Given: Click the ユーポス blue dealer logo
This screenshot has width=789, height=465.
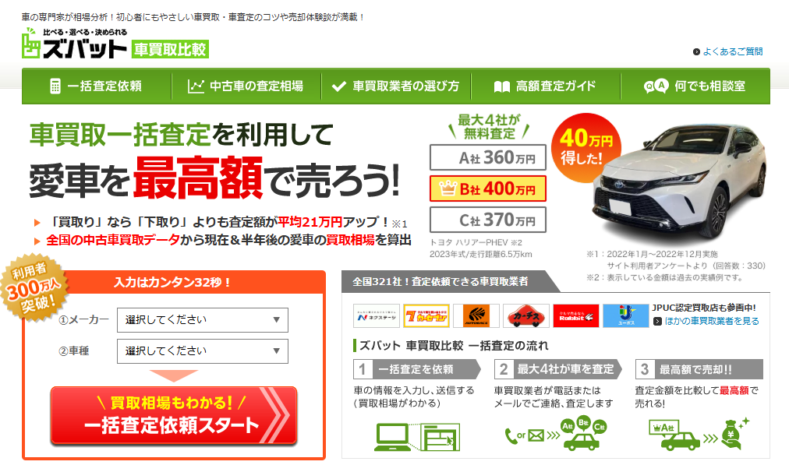Looking at the screenshot, I should click(x=625, y=315).
